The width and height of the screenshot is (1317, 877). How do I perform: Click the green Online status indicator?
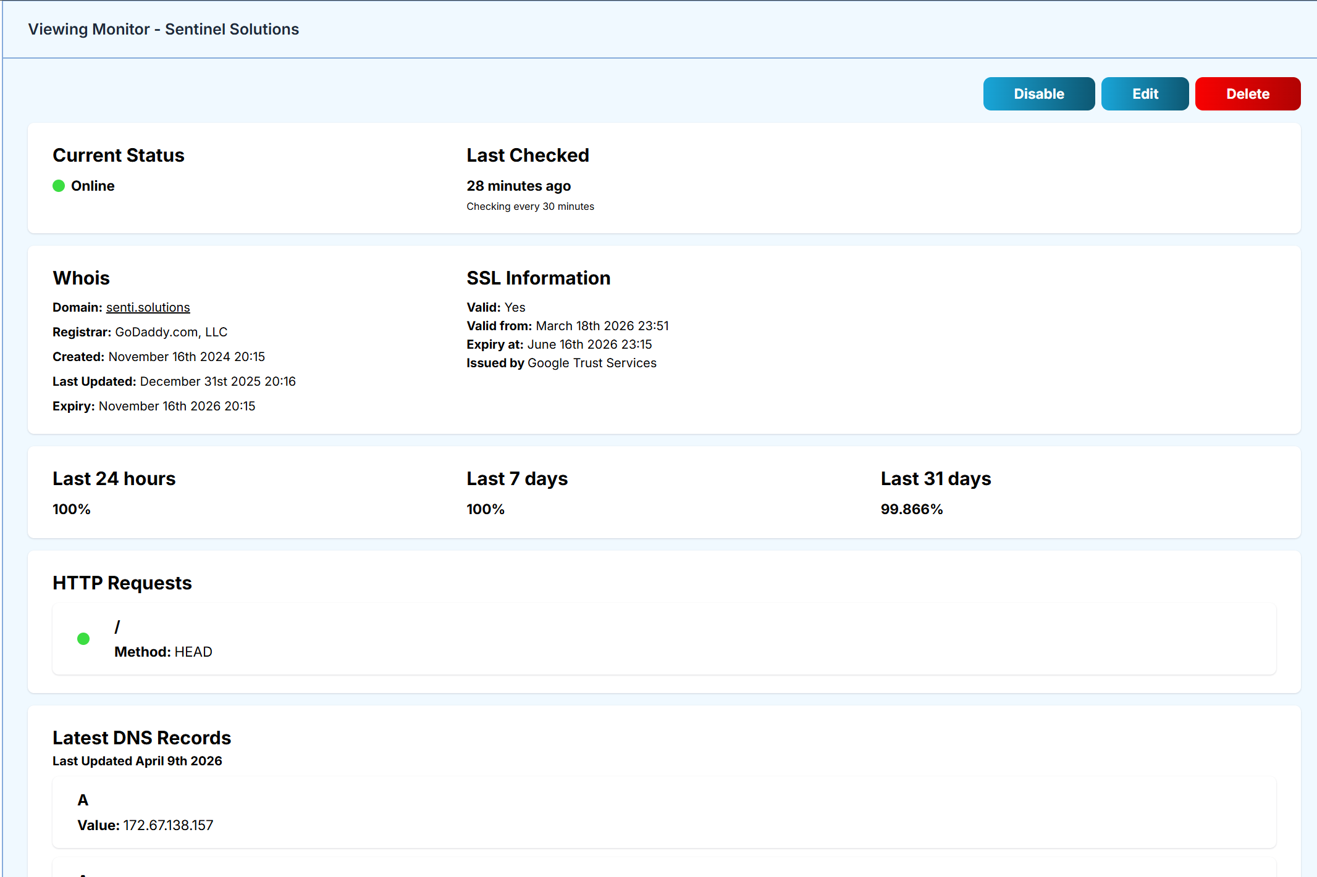pyautogui.click(x=59, y=185)
